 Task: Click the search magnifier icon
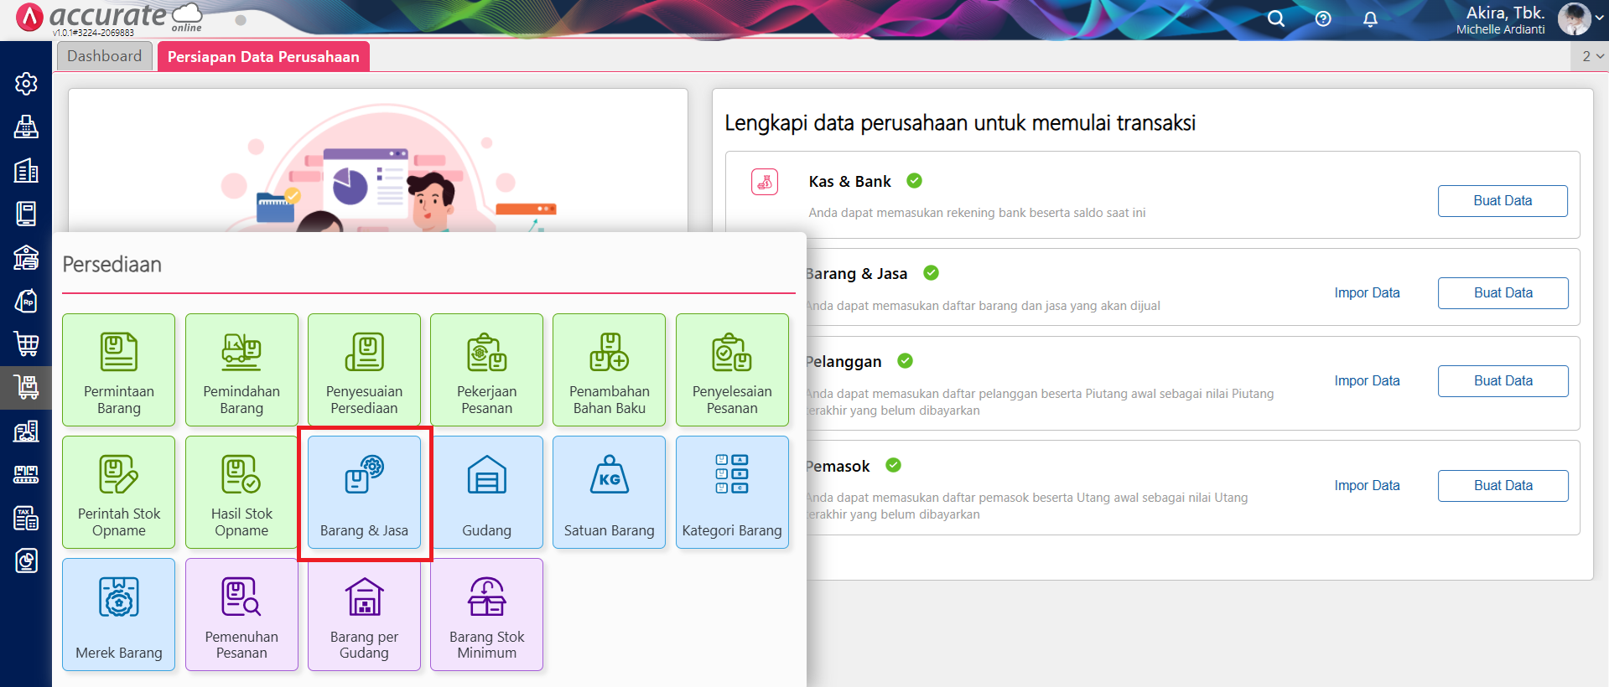click(1275, 18)
